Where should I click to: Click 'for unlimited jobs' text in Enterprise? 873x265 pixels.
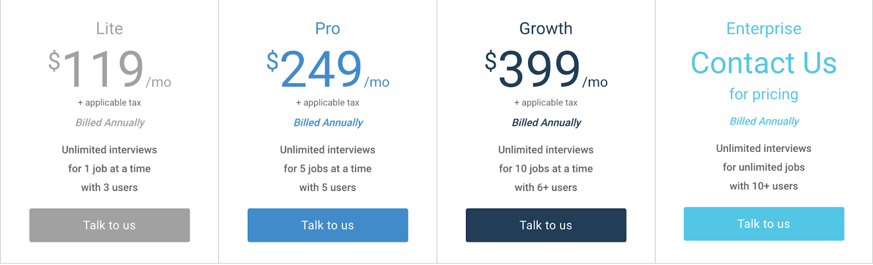coord(764,167)
